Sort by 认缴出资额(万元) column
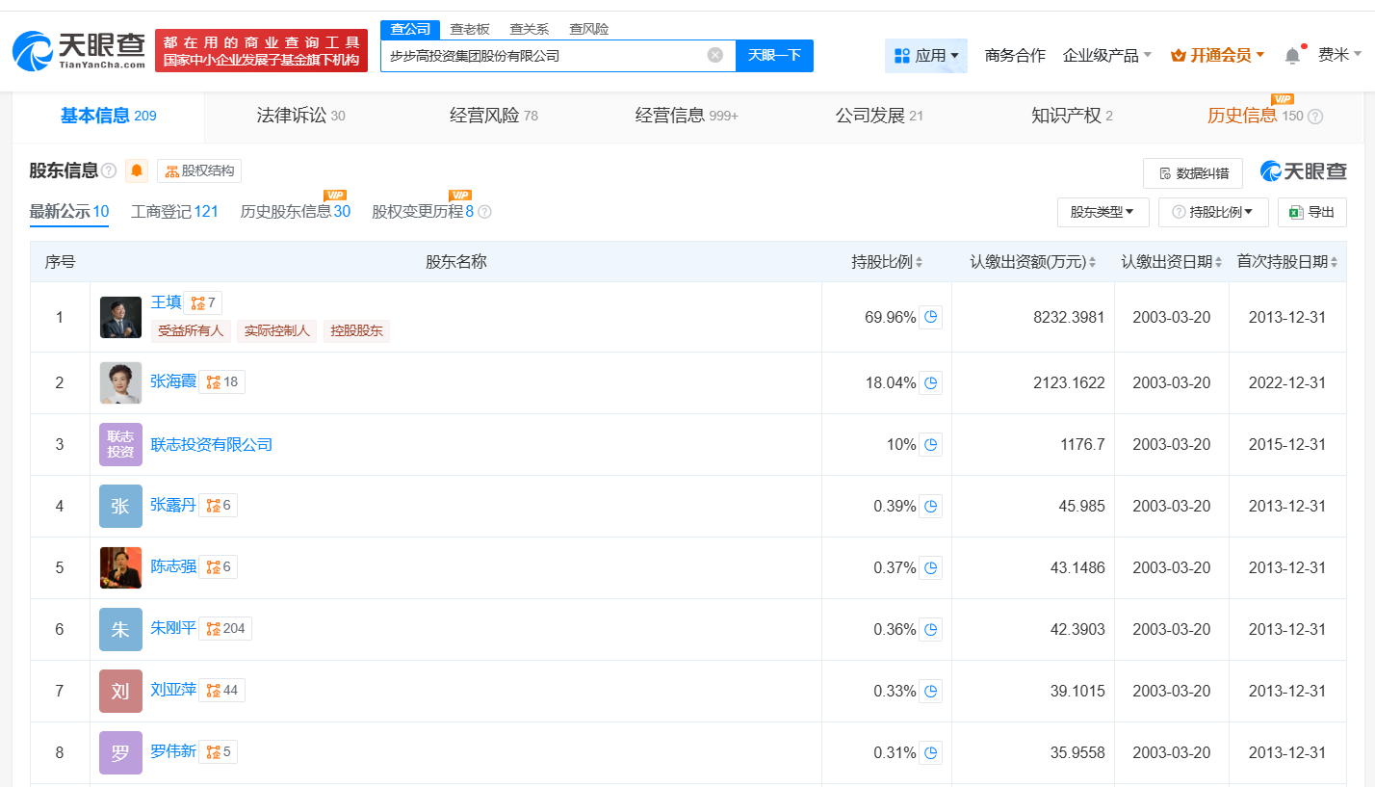The height and width of the screenshot is (787, 1375). tap(1032, 262)
